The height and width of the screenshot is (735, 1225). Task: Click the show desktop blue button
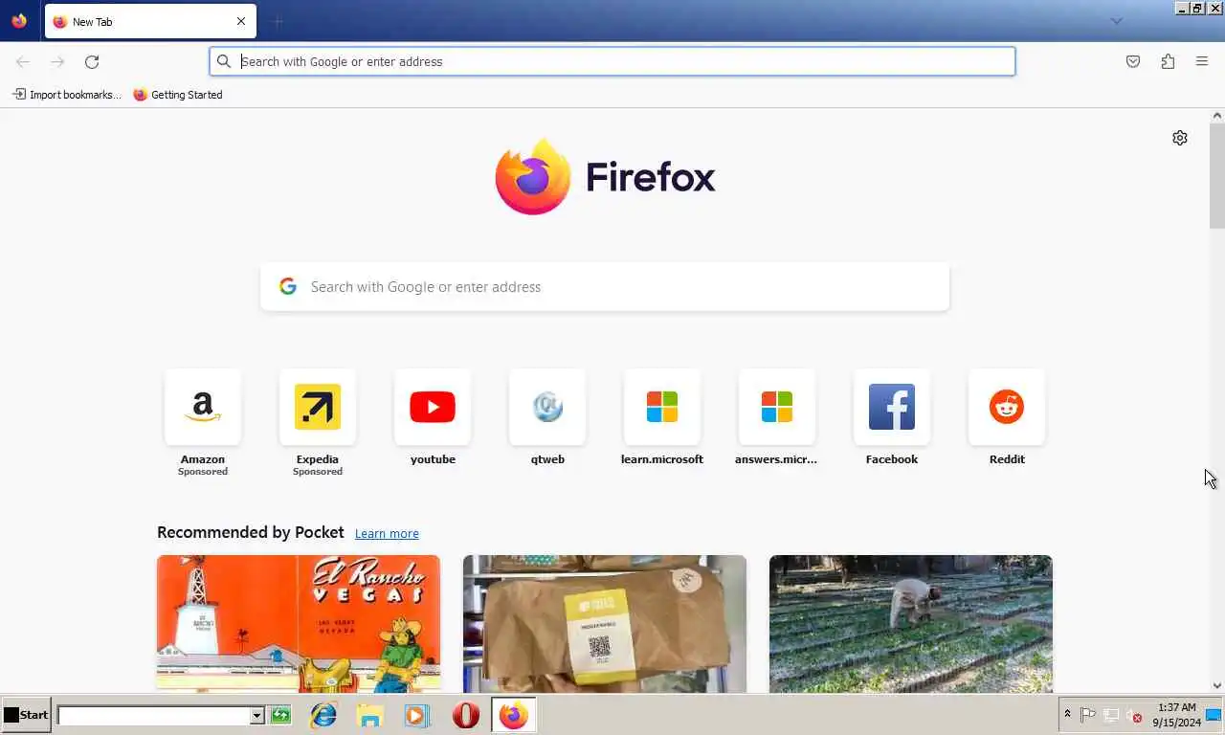point(1214,715)
